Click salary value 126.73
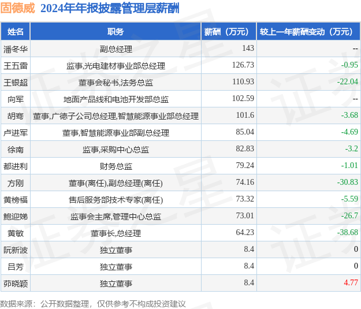The image size is (361, 309). [243, 65]
